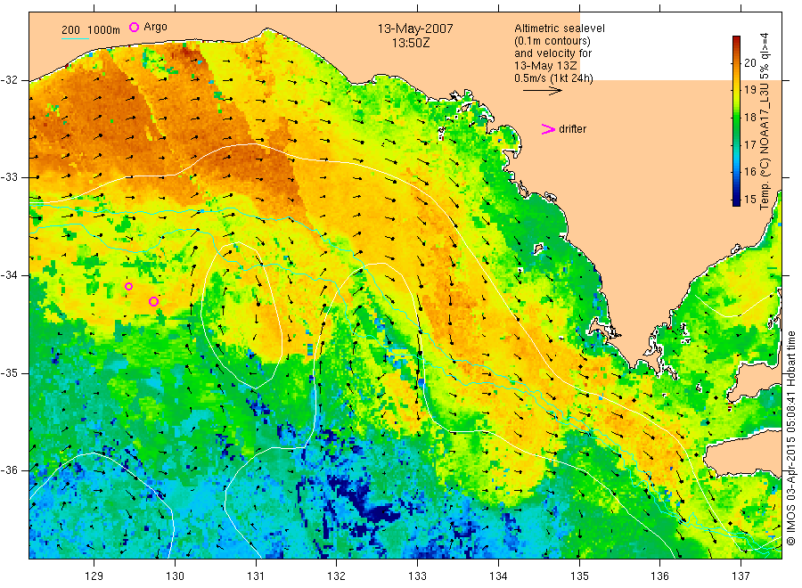Viewport: 802px width, 588px height.
Task: Click the temperature color bar
Action: point(736,120)
